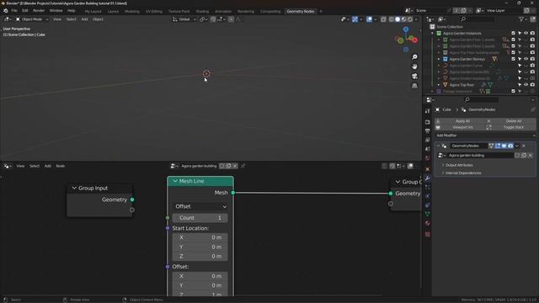Expand the Agora Garden Storeys tree item
This screenshot has height=303, width=539.
439,59
